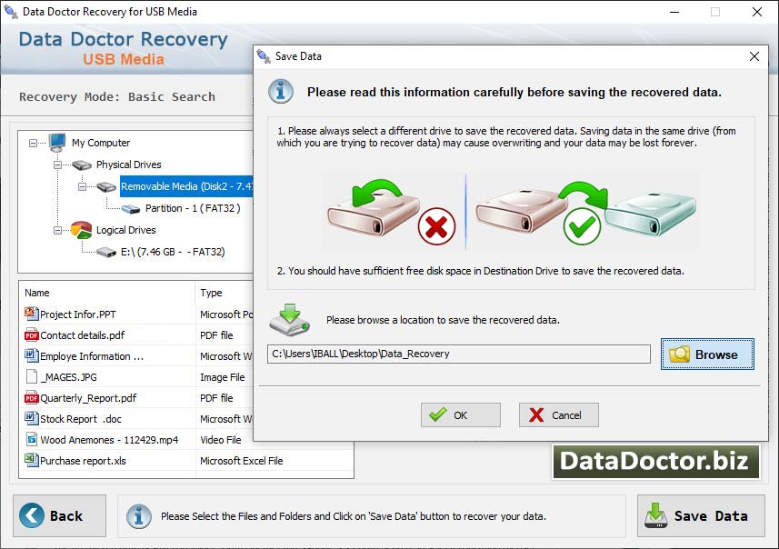Click the drive icon beside E: (7.46 GB)
Viewport: 779px width, 549px height.
105,252
